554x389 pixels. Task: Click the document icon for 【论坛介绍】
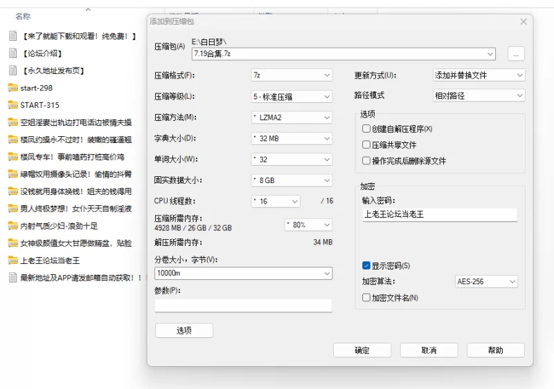click(12, 53)
